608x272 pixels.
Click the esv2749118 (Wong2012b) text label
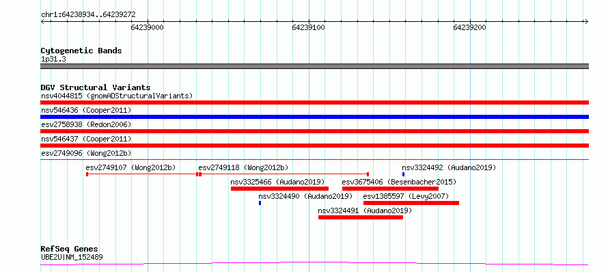(243, 167)
